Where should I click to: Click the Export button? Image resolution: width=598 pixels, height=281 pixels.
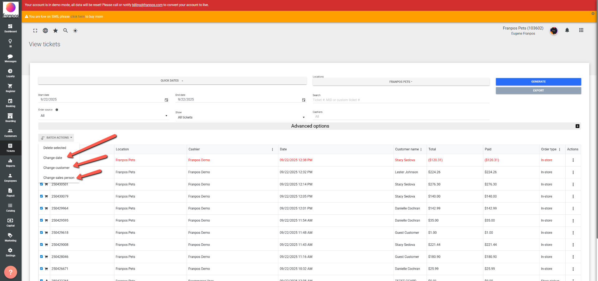point(538,91)
